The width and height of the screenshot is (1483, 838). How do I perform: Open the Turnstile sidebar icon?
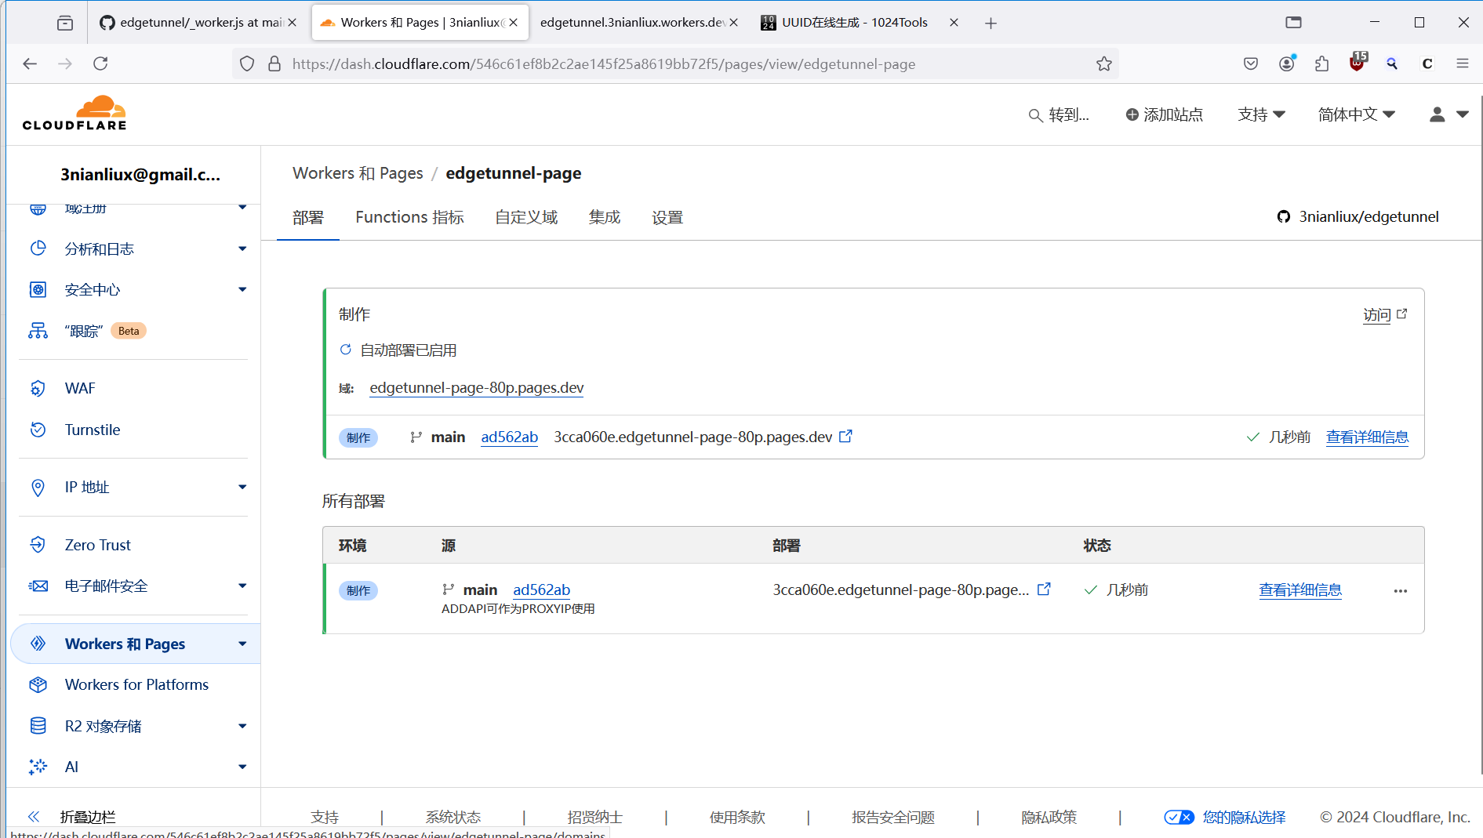38,430
